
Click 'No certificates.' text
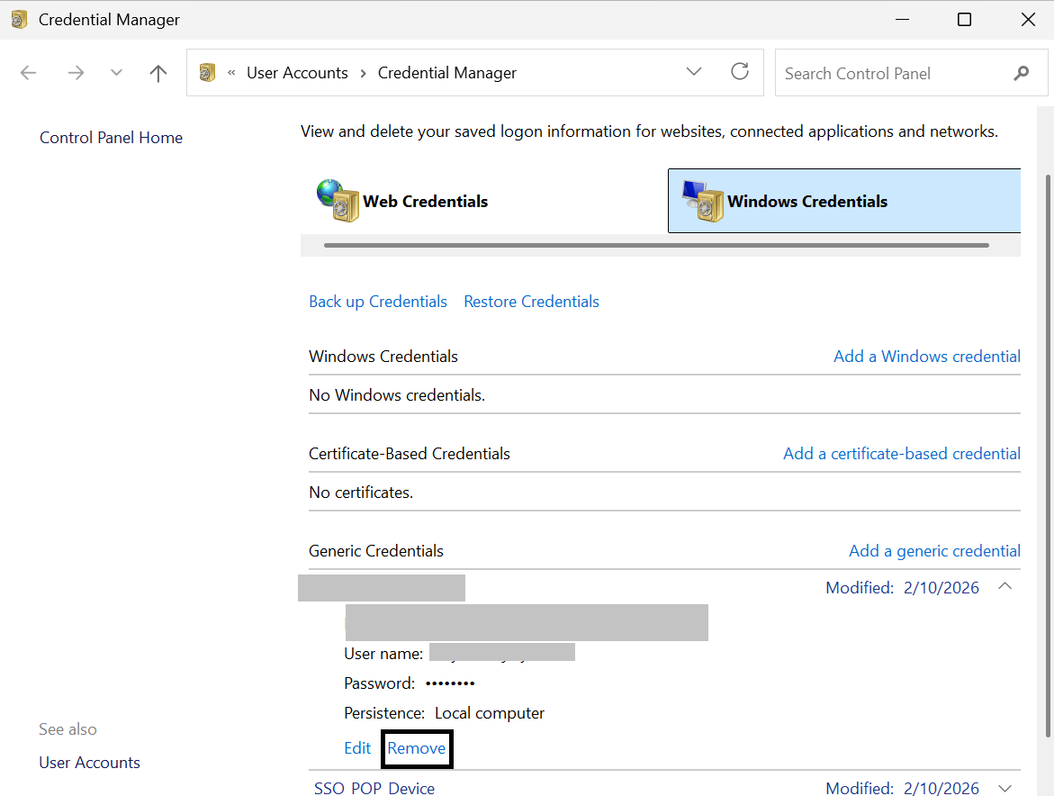click(361, 493)
